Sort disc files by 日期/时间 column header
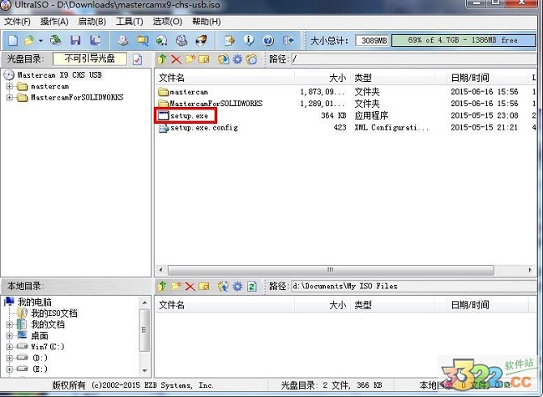Viewport: 543px width, 397px height. (x=486, y=78)
